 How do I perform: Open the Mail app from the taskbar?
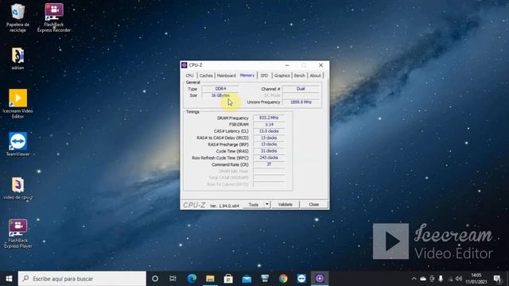click(247, 279)
